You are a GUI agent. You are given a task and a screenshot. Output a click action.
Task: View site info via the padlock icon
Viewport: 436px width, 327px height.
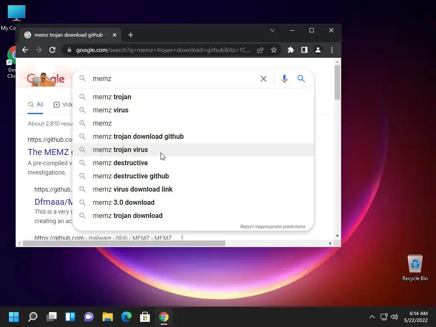click(x=69, y=50)
